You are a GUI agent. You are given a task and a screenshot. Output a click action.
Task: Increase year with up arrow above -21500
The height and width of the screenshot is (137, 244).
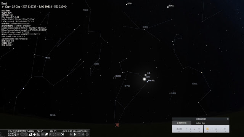pos(179,126)
